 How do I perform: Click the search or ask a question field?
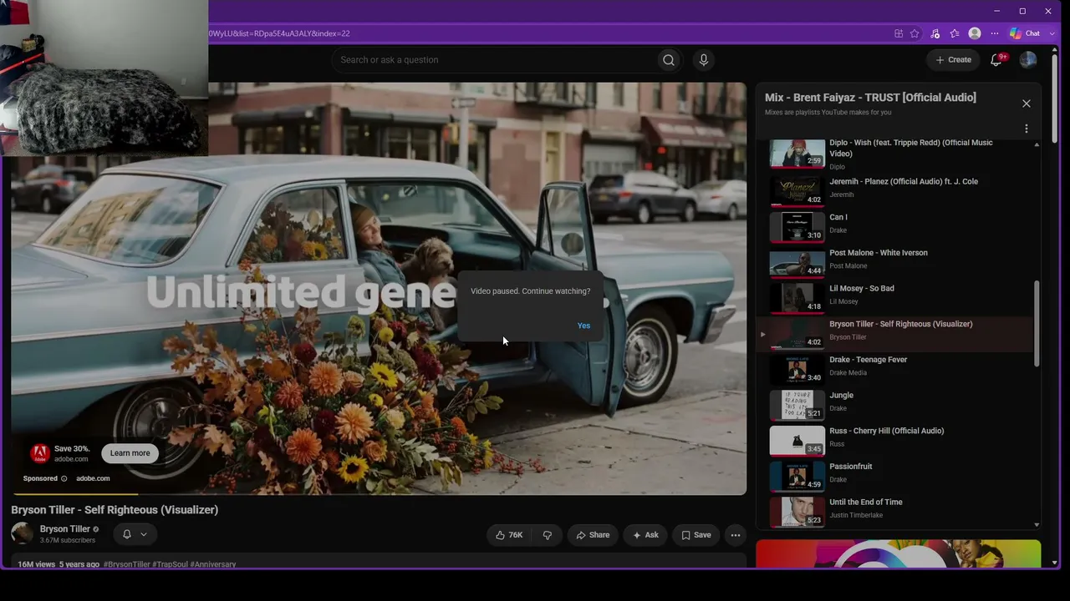click(493, 60)
